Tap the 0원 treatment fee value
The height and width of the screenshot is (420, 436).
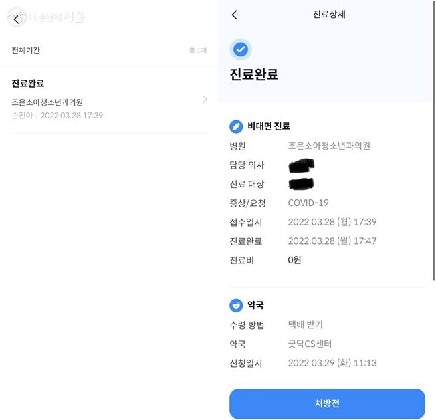tap(294, 260)
